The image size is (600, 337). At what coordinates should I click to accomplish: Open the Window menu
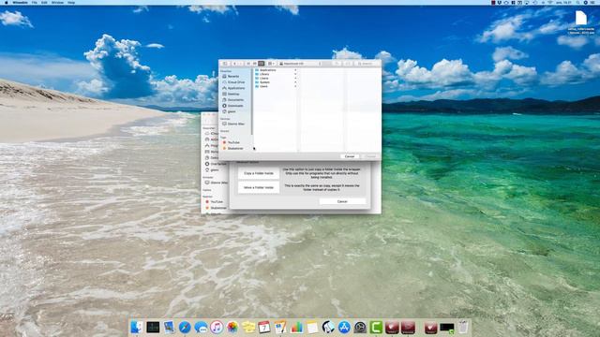pyautogui.click(x=57, y=2)
